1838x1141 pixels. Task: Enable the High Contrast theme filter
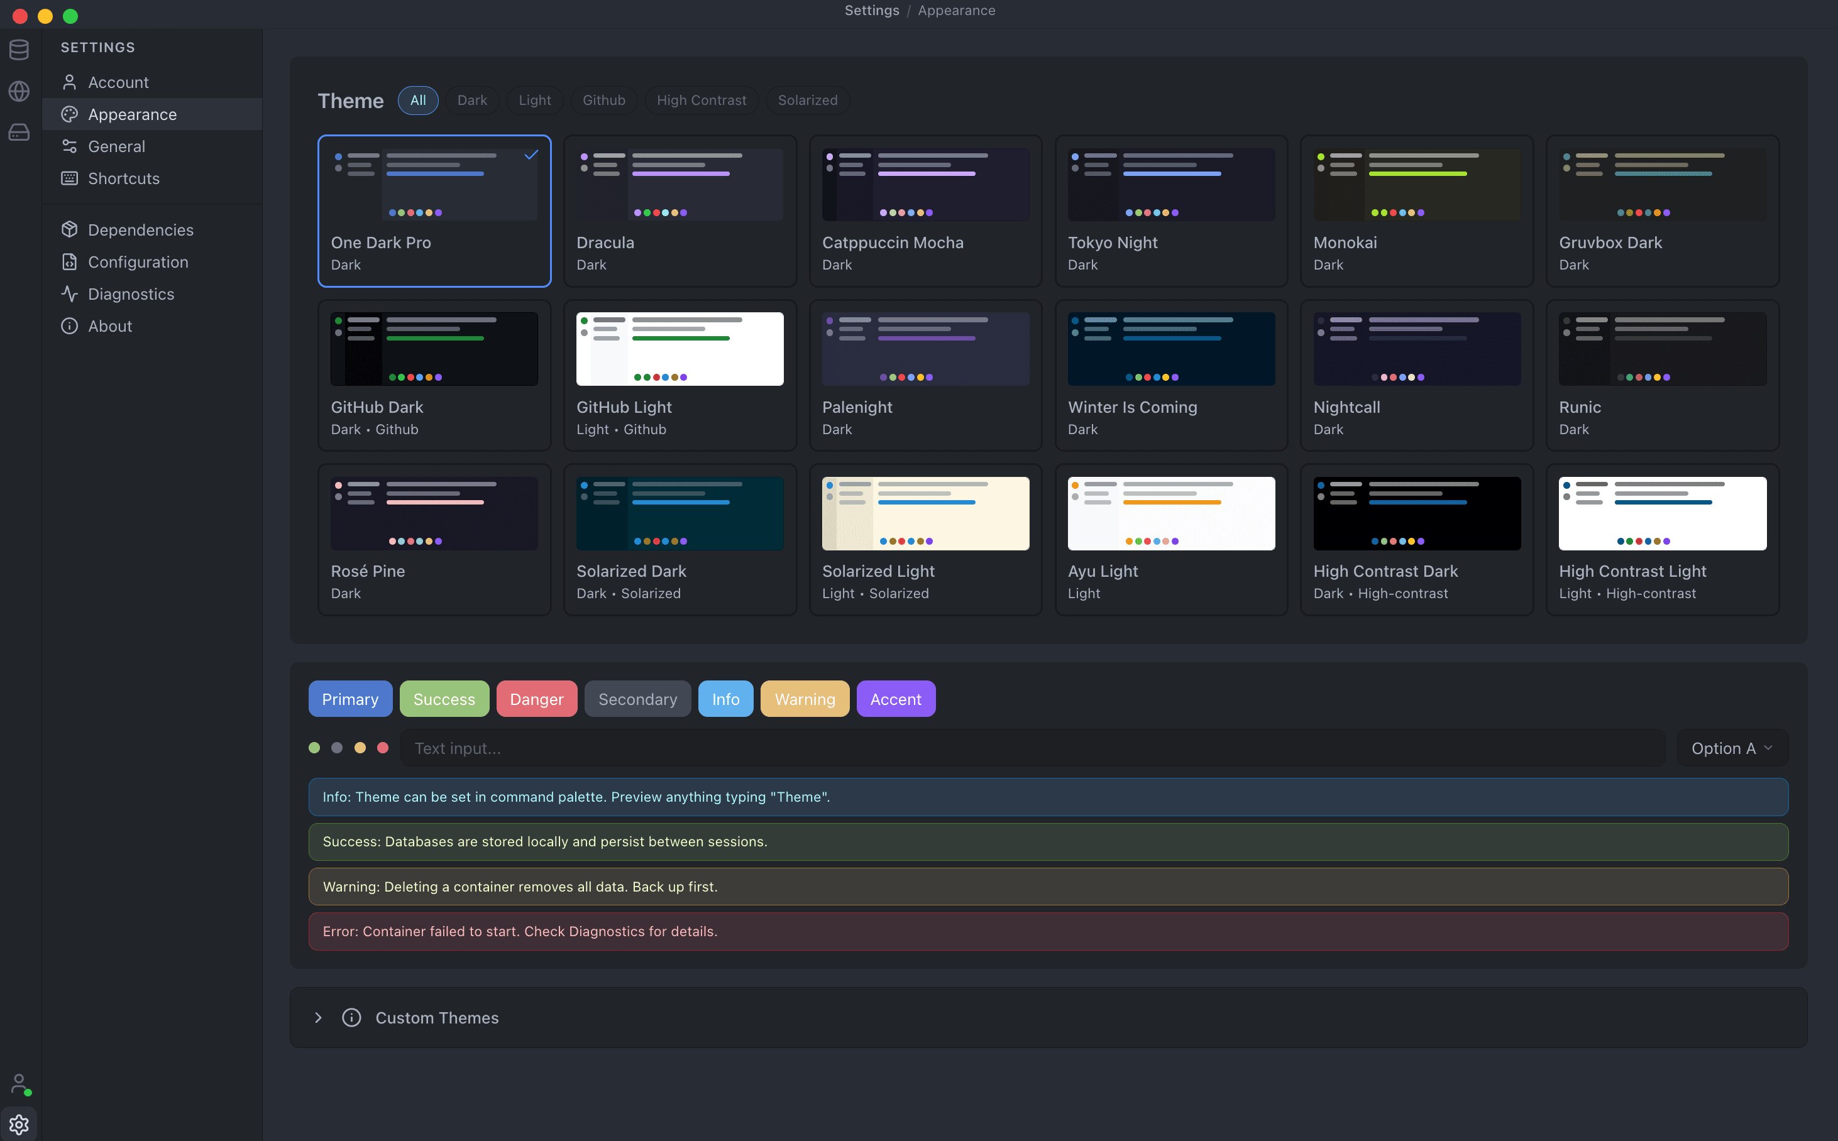point(702,100)
